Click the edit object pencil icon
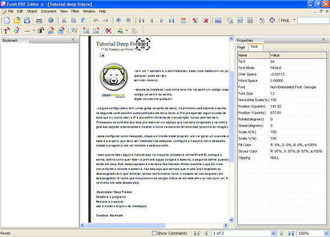This screenshot has width=330, height=237. [74, 31]
